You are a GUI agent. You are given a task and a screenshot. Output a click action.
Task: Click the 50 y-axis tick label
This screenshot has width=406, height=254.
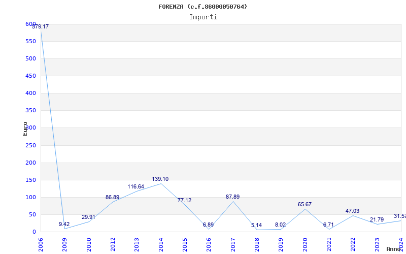pos(32,214)
